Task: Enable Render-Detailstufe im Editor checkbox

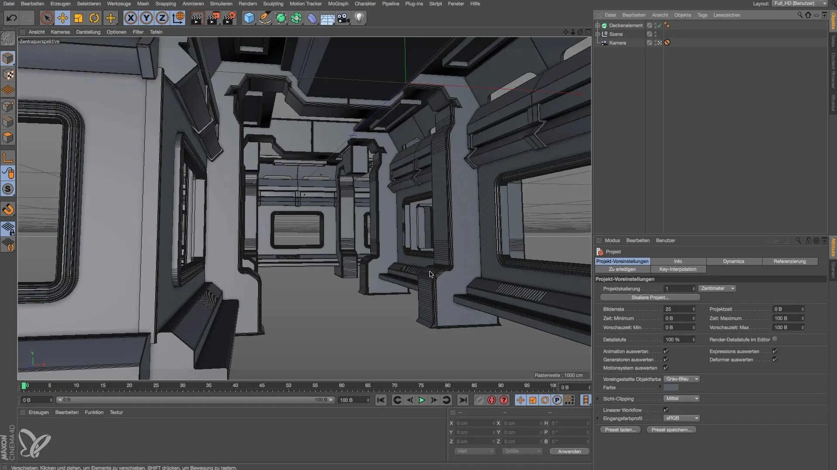Action: pyautogui.click(x=775, y=339)
